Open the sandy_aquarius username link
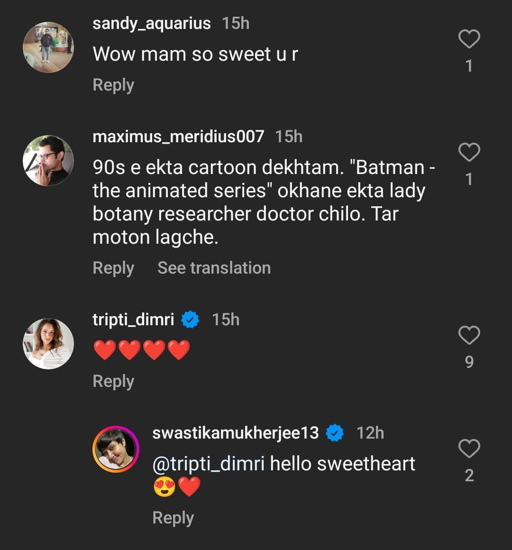Image resolution: width=512 pixels, height=550 pixels. [x=152, y=23]
